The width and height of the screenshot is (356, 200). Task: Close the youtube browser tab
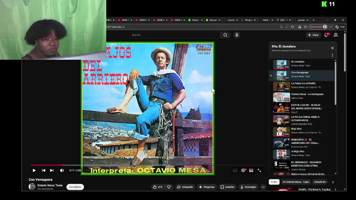coord(308,20)
